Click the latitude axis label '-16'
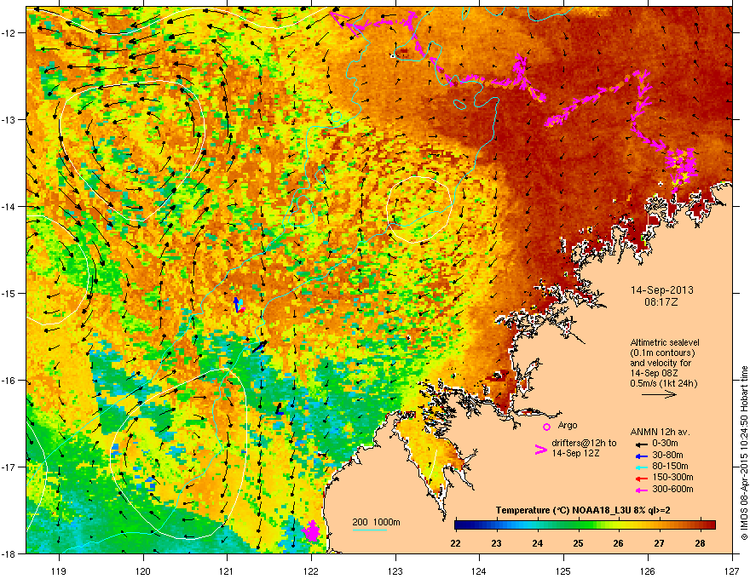The width and height of the screenshot is (750, 579). [9, 381]
